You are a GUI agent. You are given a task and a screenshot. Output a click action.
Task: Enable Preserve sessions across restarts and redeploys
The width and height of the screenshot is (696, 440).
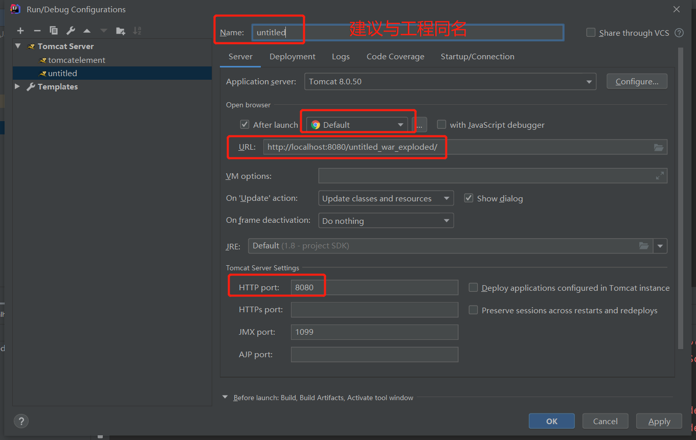(474, 310)
